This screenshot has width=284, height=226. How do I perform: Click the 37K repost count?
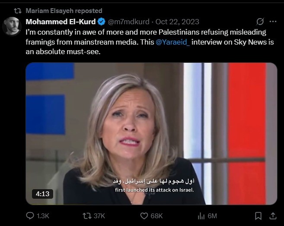(x=99, y=216)
